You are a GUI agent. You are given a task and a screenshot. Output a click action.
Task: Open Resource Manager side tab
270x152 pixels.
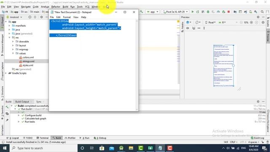tap(2, 45)
